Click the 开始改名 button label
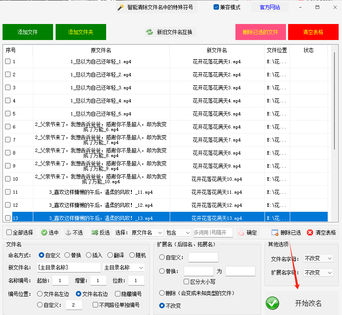This screenshot has height=315, width=342. (x=308, y=303)
